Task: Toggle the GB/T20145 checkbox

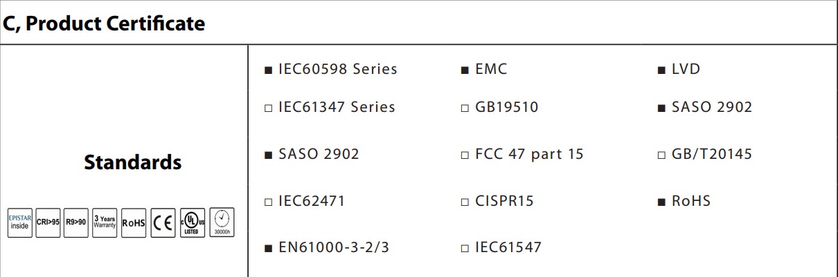Action: (661, 155)
